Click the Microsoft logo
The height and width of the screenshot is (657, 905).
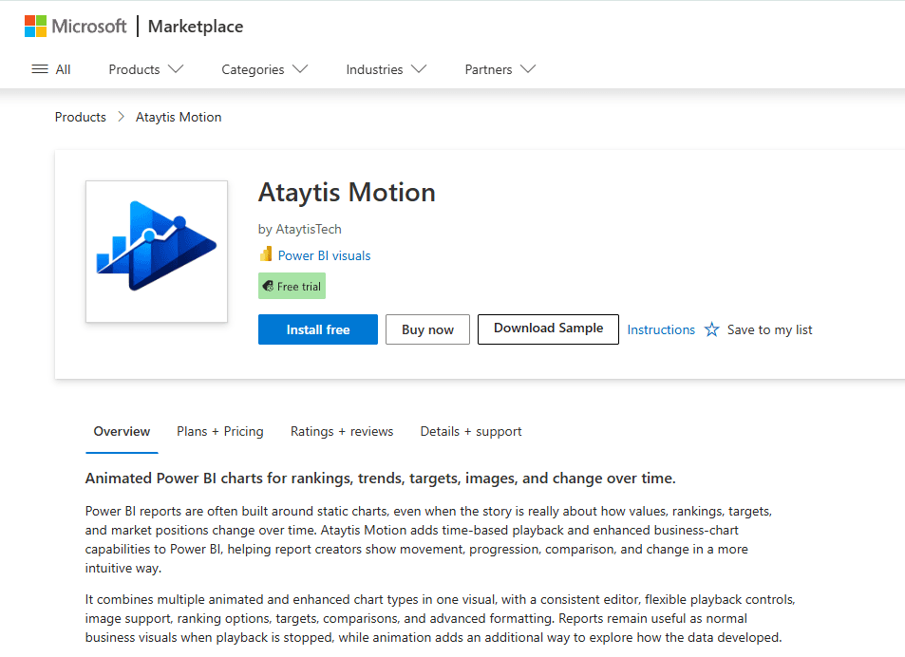pos(76,26)
